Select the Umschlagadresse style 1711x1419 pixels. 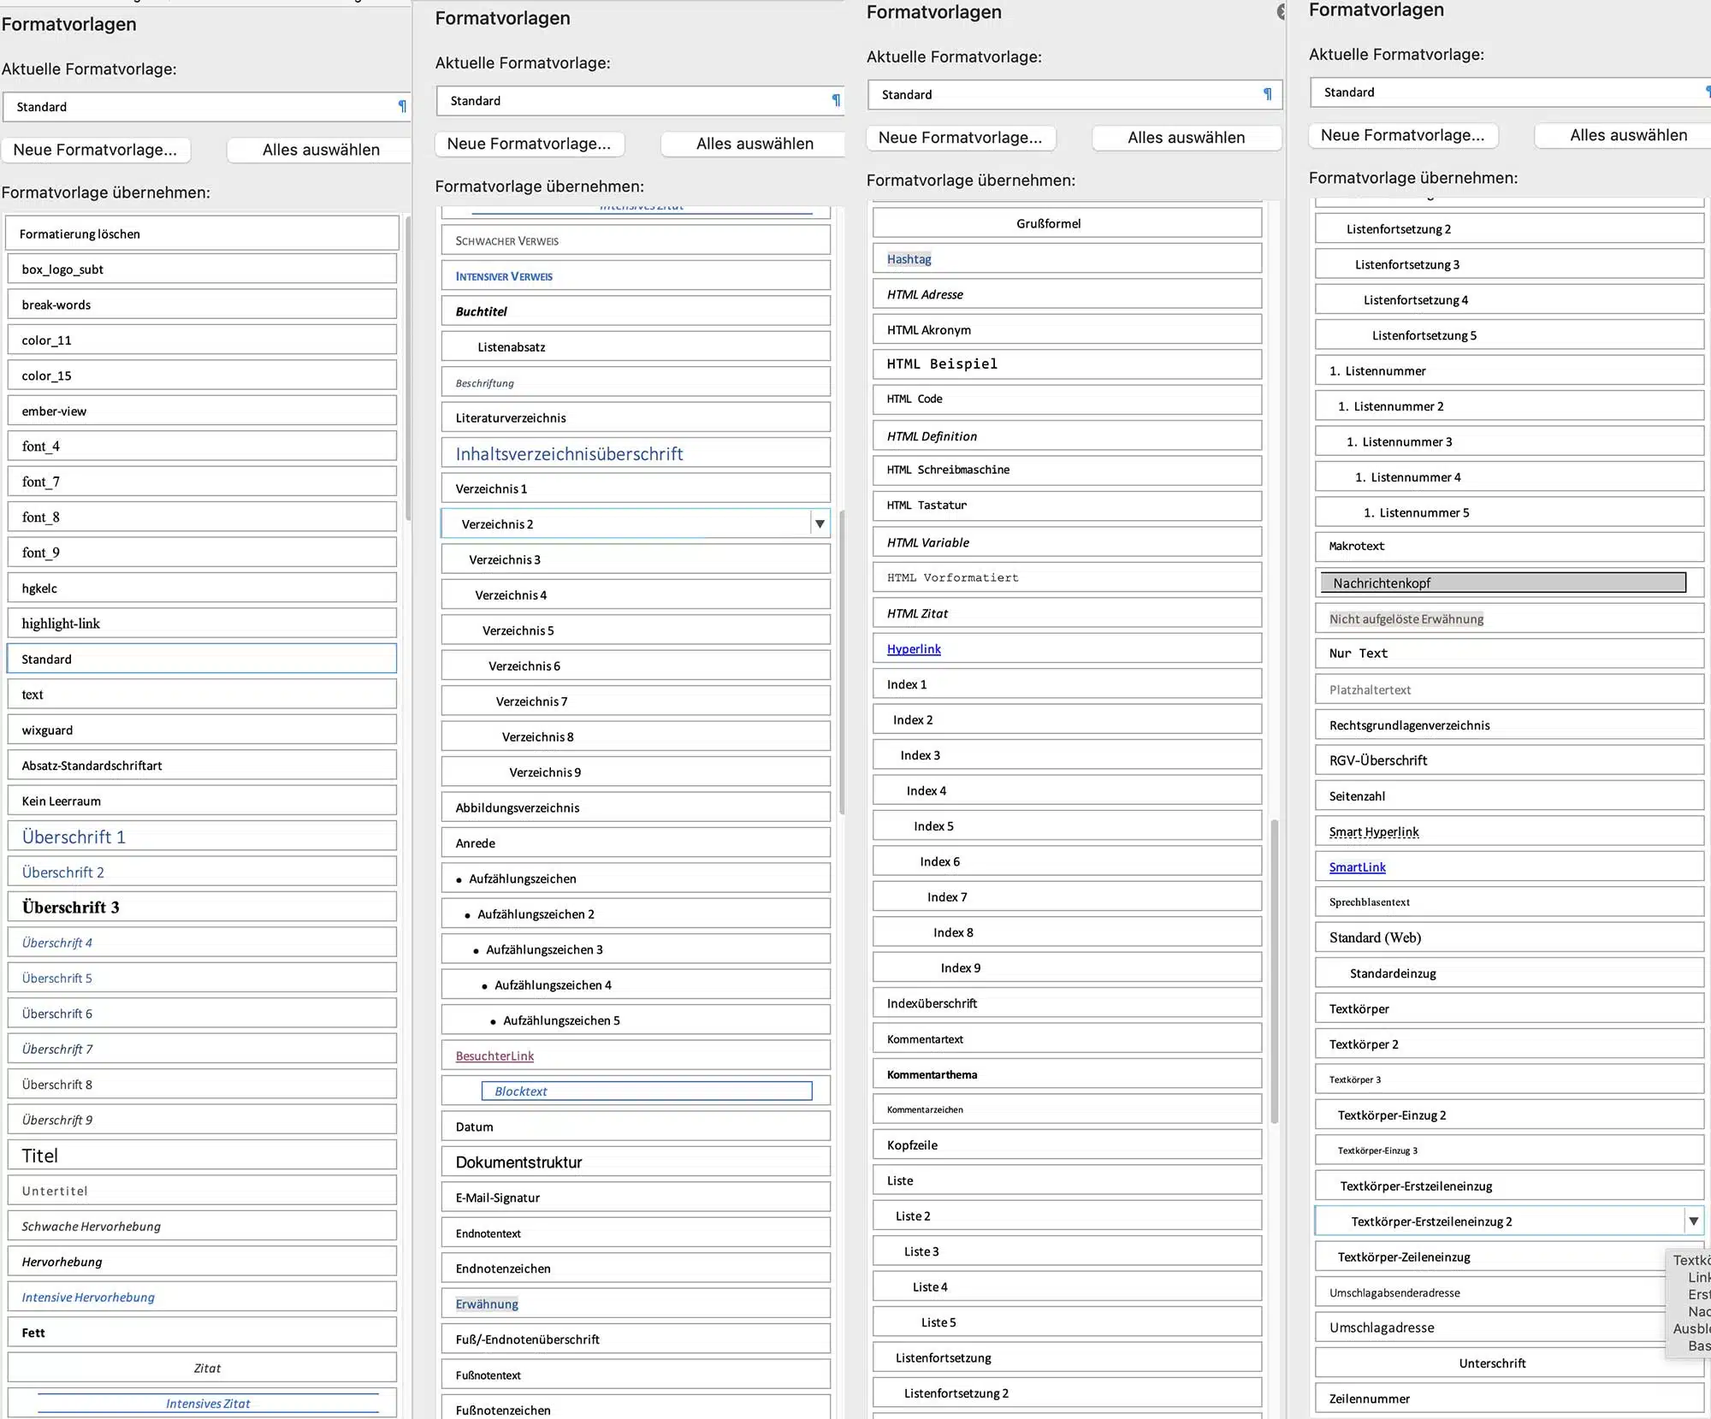[1490, 1327]
